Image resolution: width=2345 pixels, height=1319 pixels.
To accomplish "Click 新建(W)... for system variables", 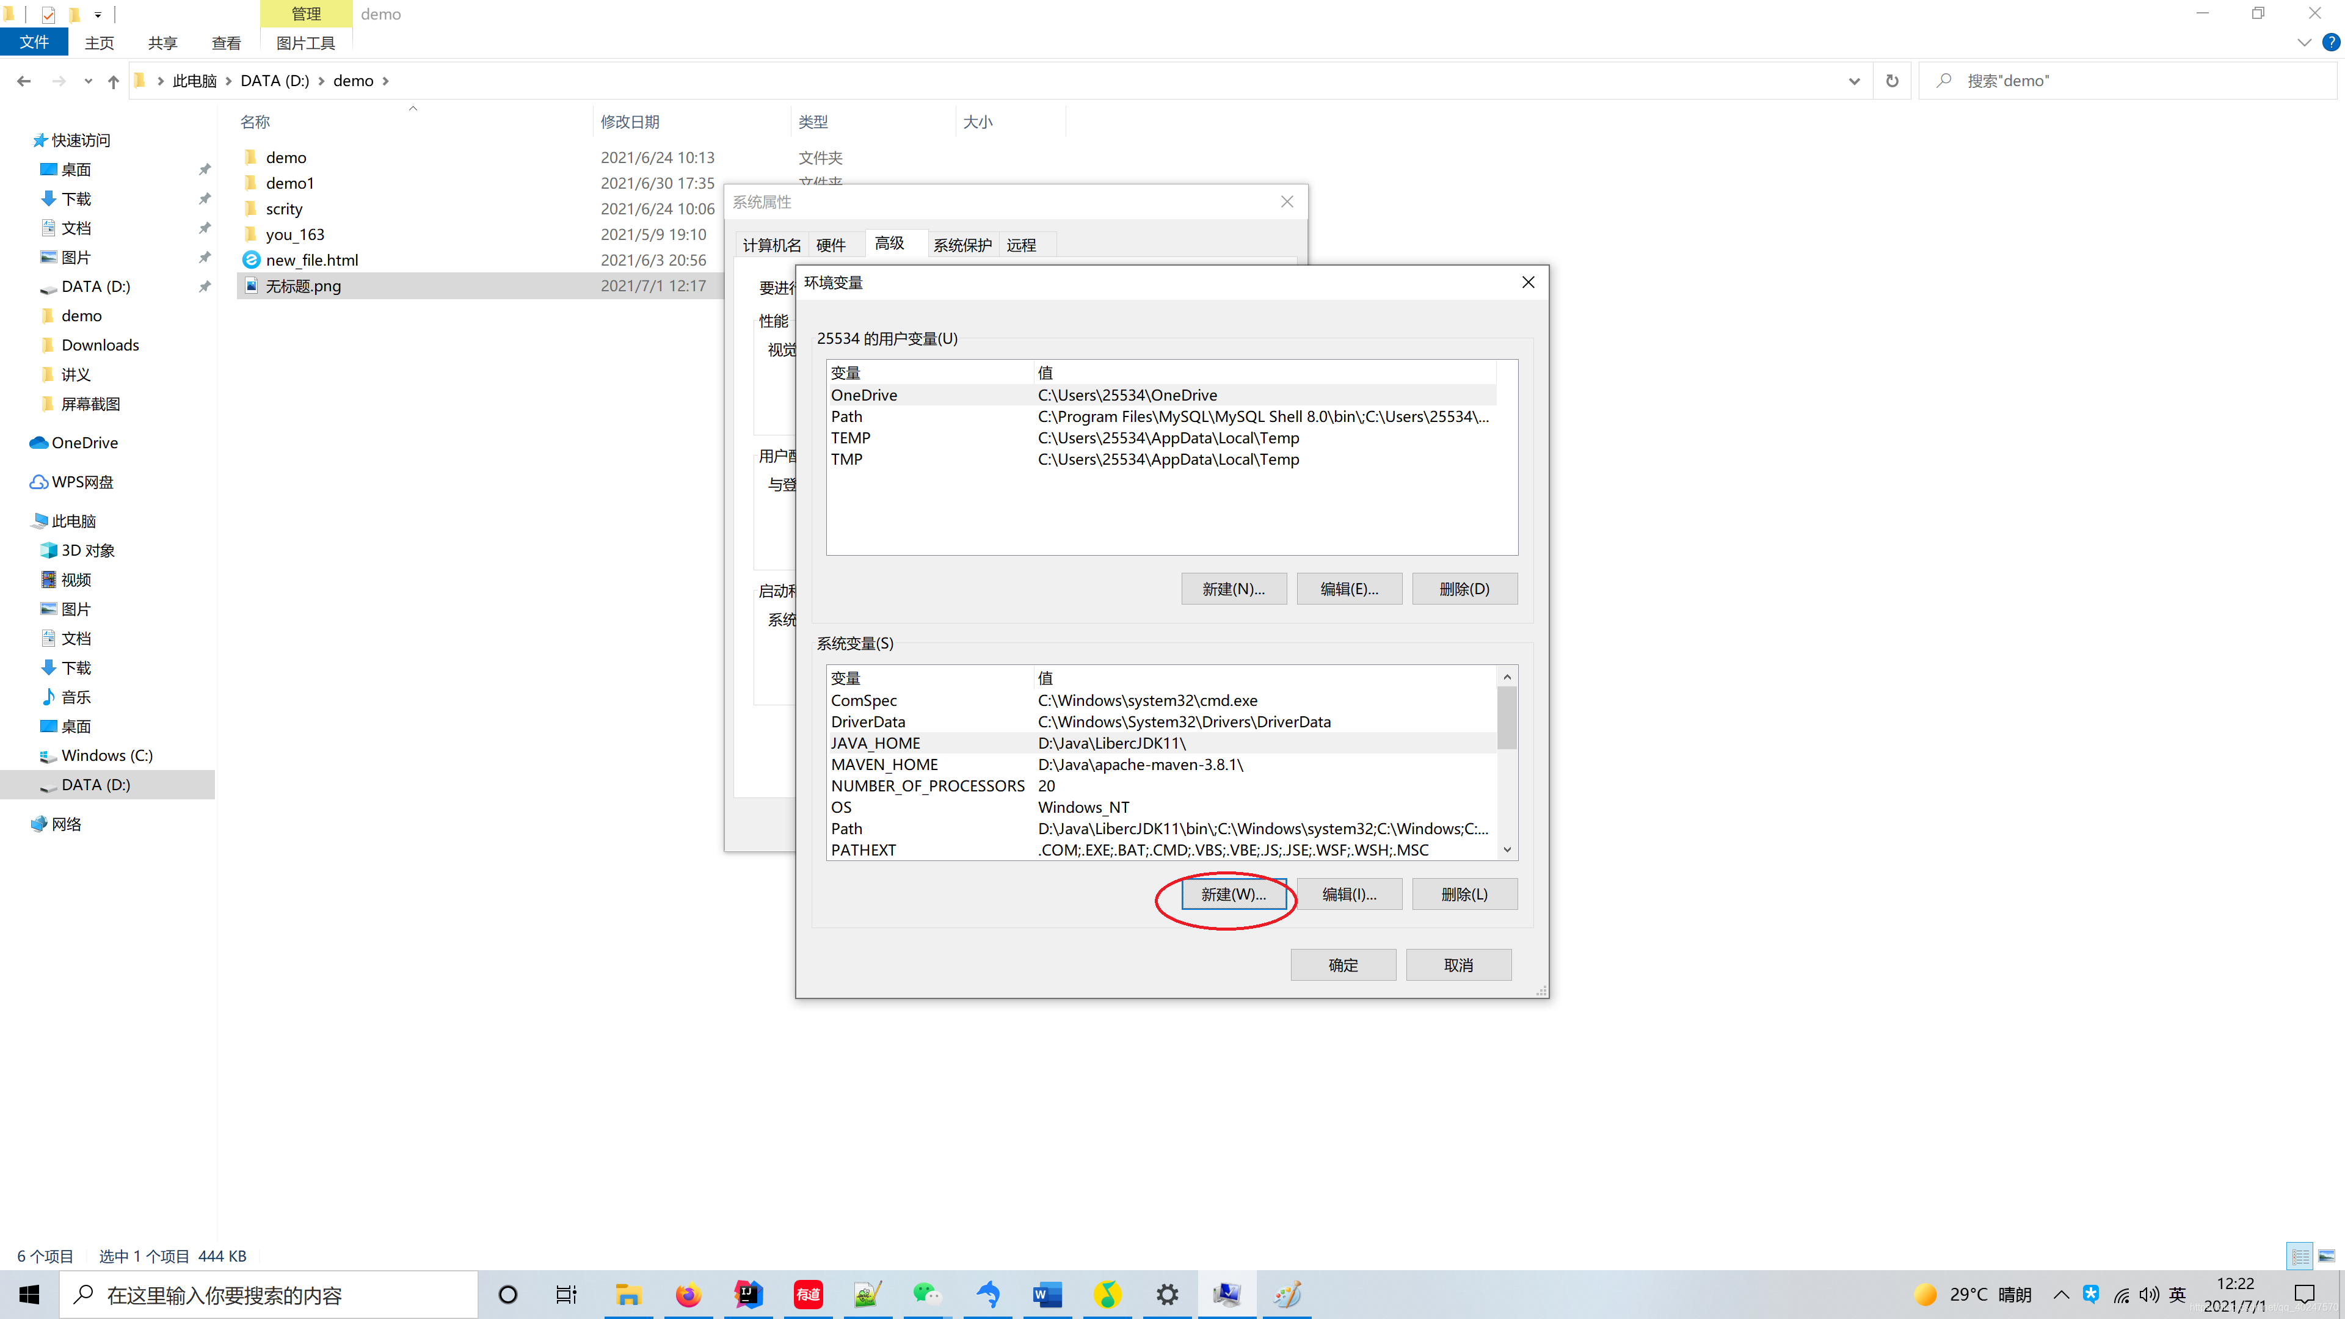I will (1232, 894).
